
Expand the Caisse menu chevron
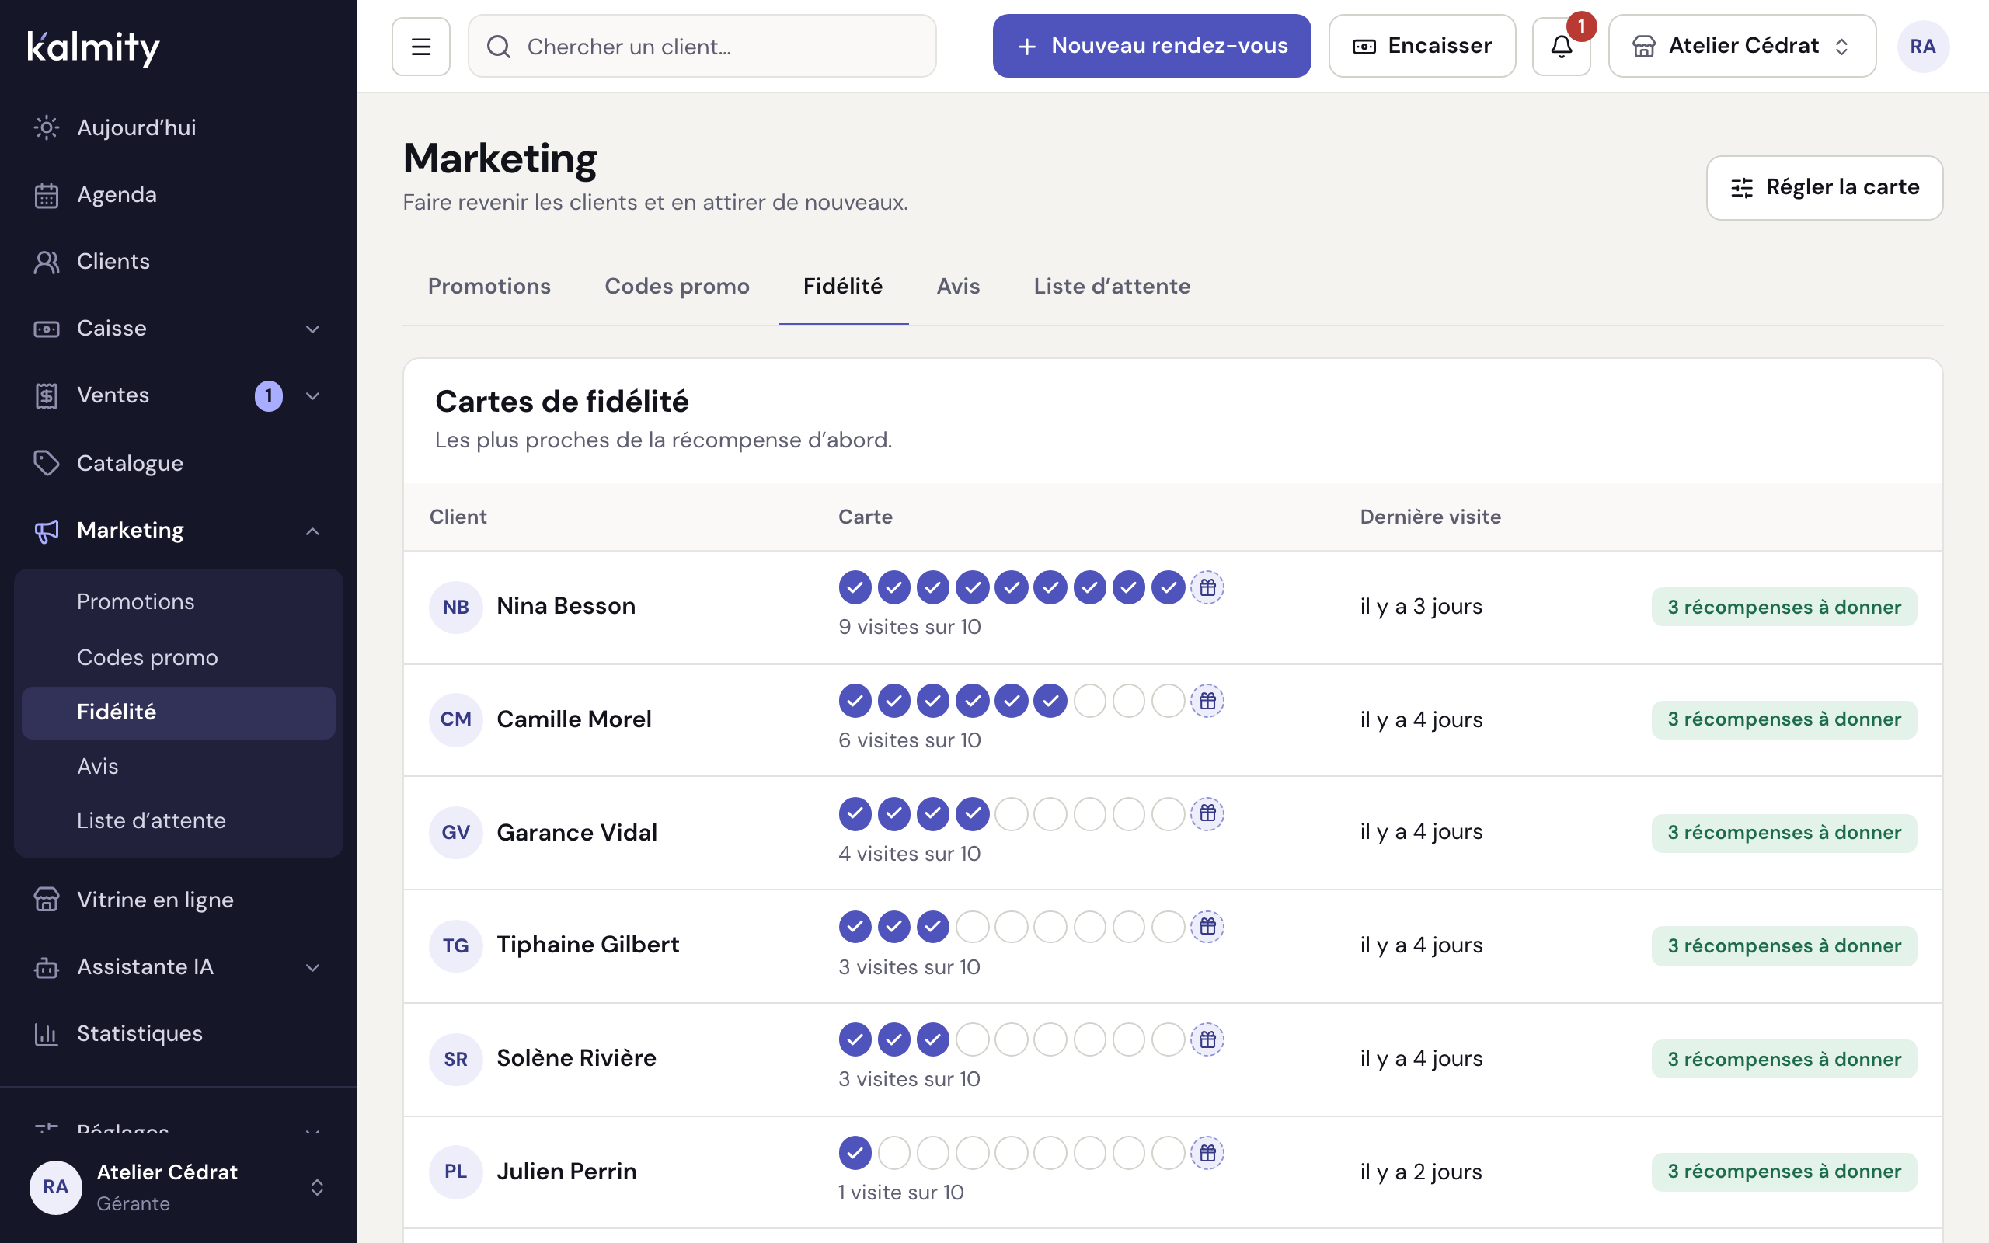(x=312, y=329)
